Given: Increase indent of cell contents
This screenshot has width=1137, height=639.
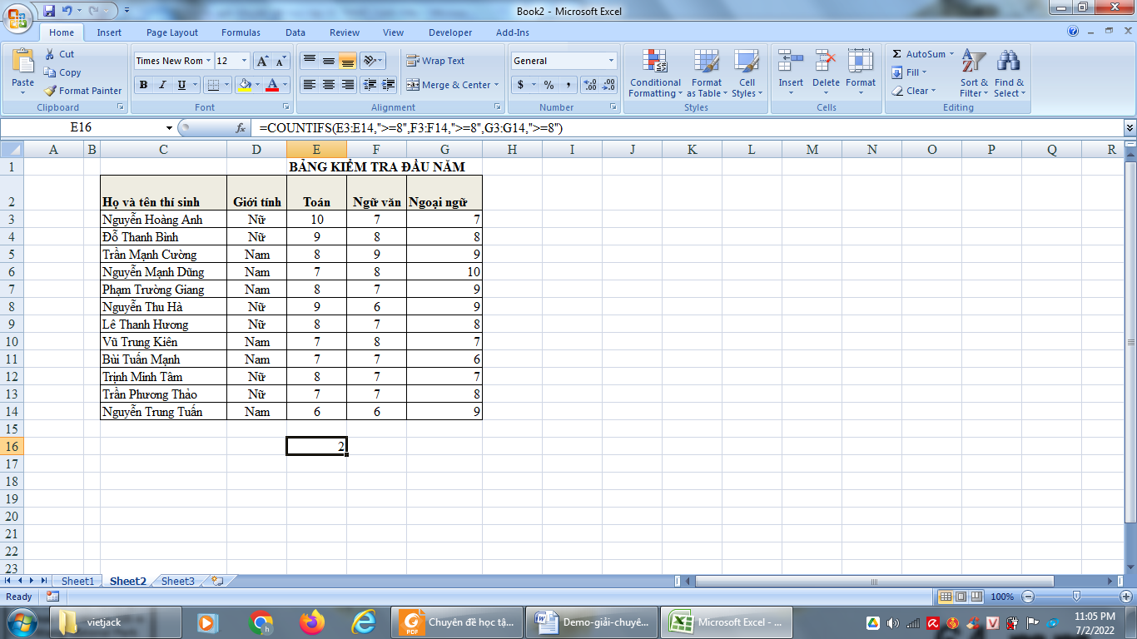Looking at the screenshot, I should coord(388,85).
